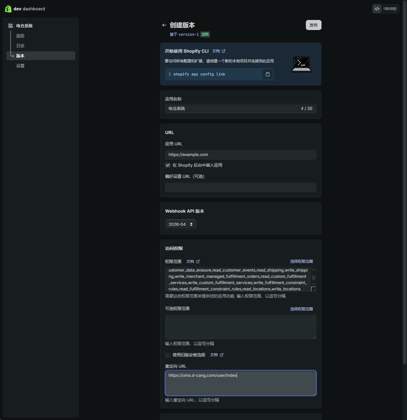The width and height of the screenshot is (407, 420).
Task: Open the code icon account menu
Action: (x=386, y=9)
